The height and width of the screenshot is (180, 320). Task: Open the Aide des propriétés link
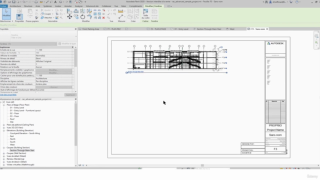click(x=8, y=95)
